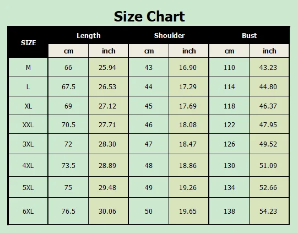Viewport: 298px width, 233px height.
Task: Select the 3XL size row label
Action: tap(28, 144)
